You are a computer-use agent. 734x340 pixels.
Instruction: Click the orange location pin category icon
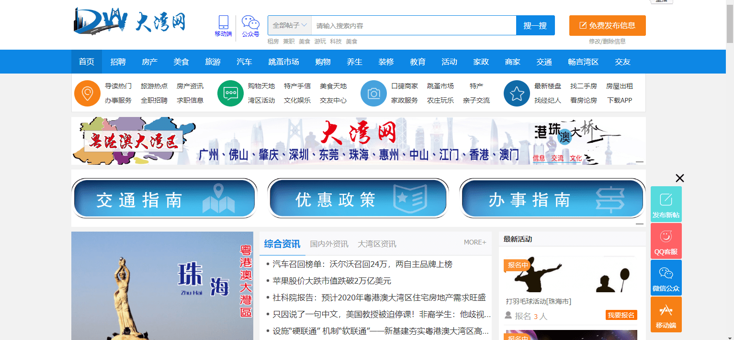click(87, 93)
